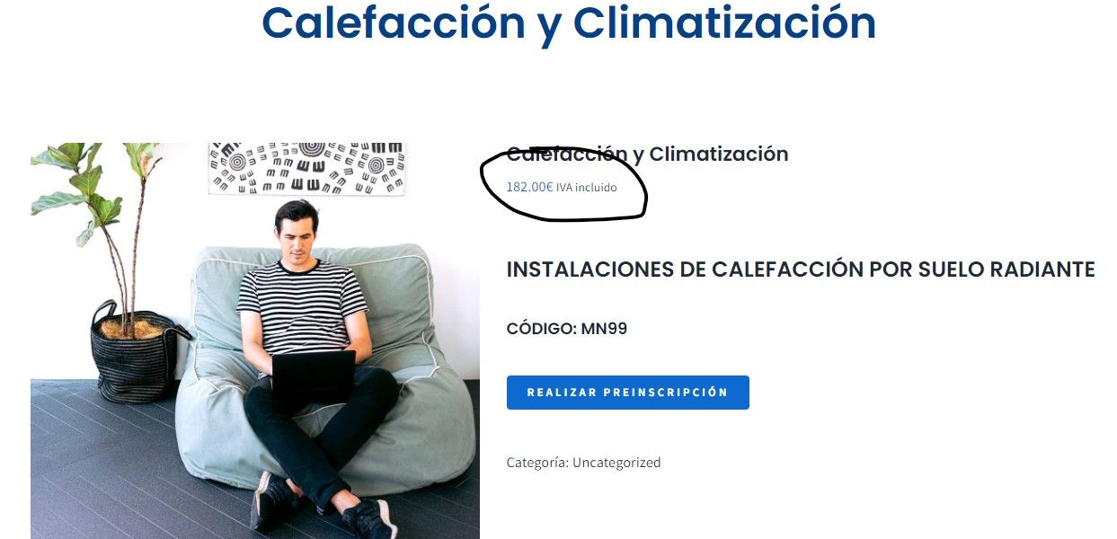The height and width of the screenshot is (539, 1117).
Task: Click the product title Calefacción y Climatización
Action: tap(647, 155)
